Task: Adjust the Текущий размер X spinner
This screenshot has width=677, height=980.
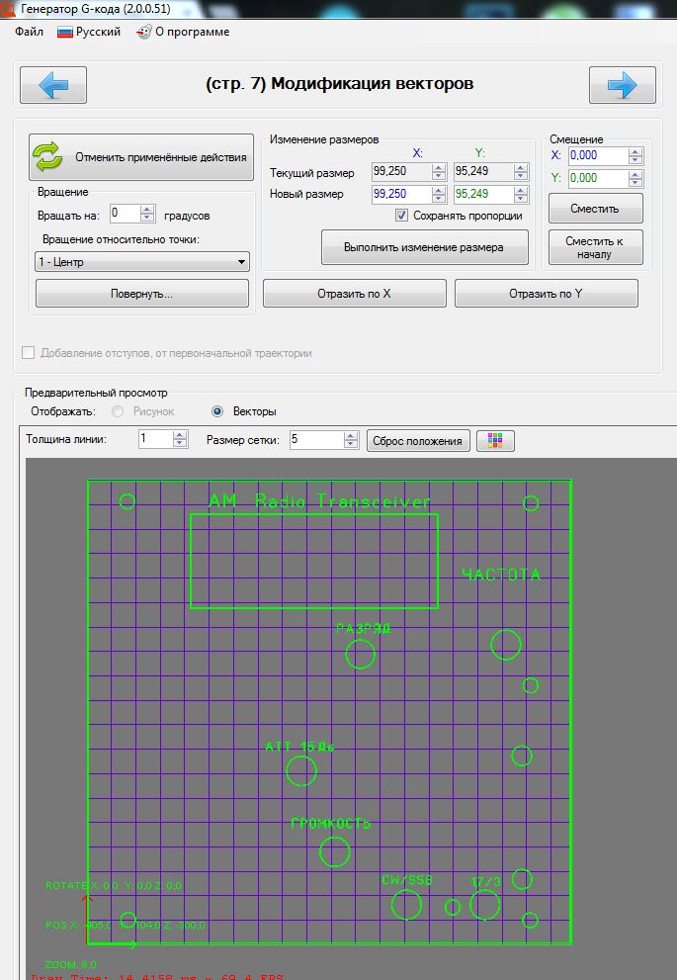Action: click(439, 171)
